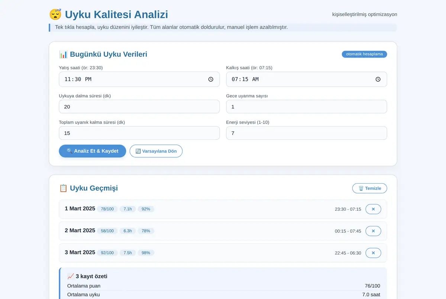This screenshot has height=299, width=446.
Task: Click the 2 Mart 2025 date label
Action: 80,231
